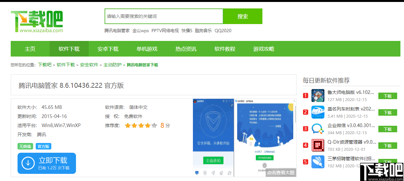Open the 电脑管家 software screenshot thumbnail
Screen dimensions: 404x181
coord(245,138)
